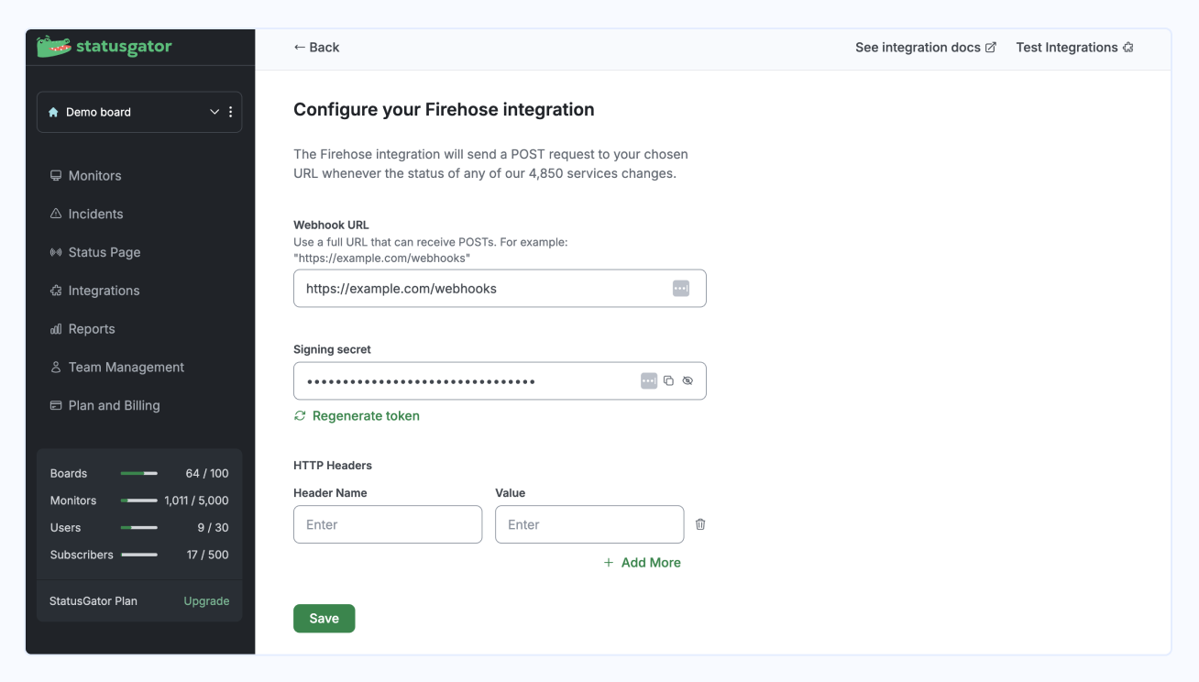
Task: Click the Back arrow link
Action: [x=316, y=47]
